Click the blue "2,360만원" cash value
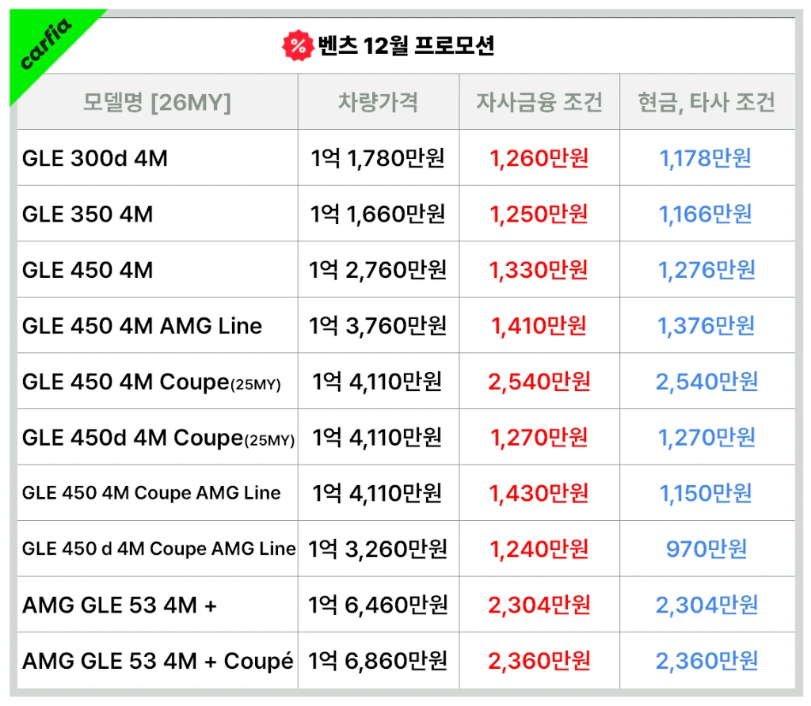The image size is (811, 706). point(706,661)
